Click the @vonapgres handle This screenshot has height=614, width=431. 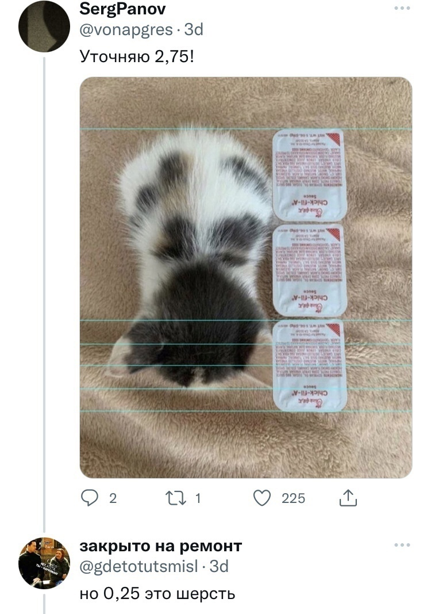click(126, 30)
